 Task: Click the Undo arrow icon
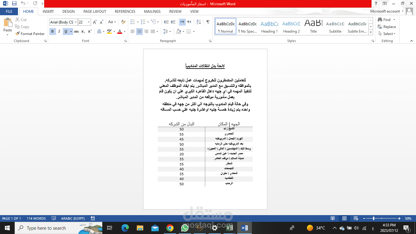[x=23, y=4]
